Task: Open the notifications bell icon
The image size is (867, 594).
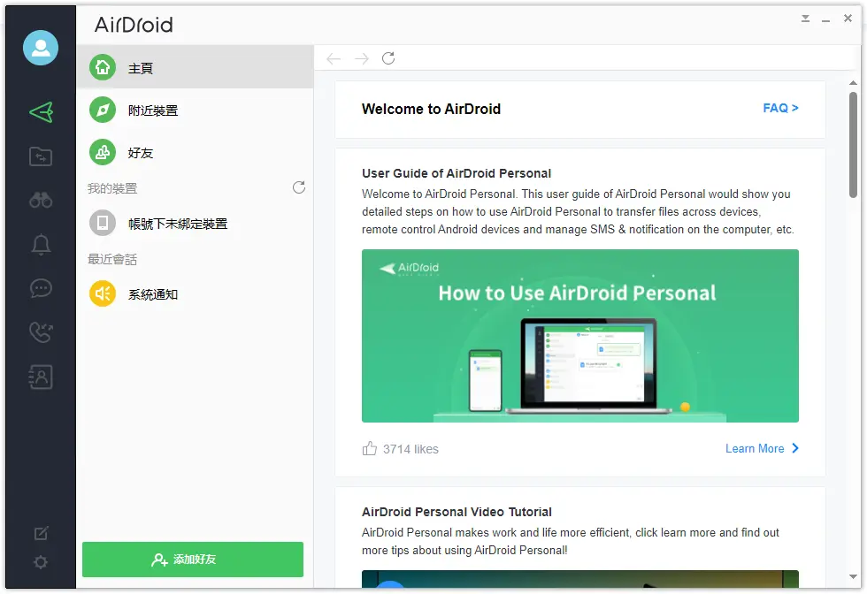Action: pos(41,244)
